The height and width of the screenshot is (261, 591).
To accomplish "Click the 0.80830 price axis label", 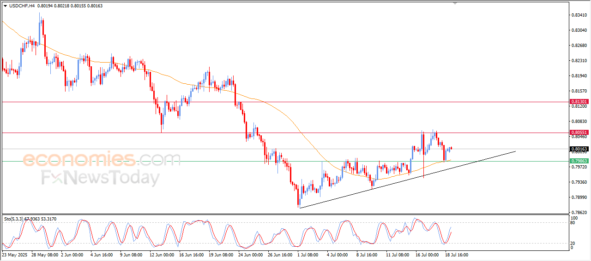I will [x=579, y=122].
